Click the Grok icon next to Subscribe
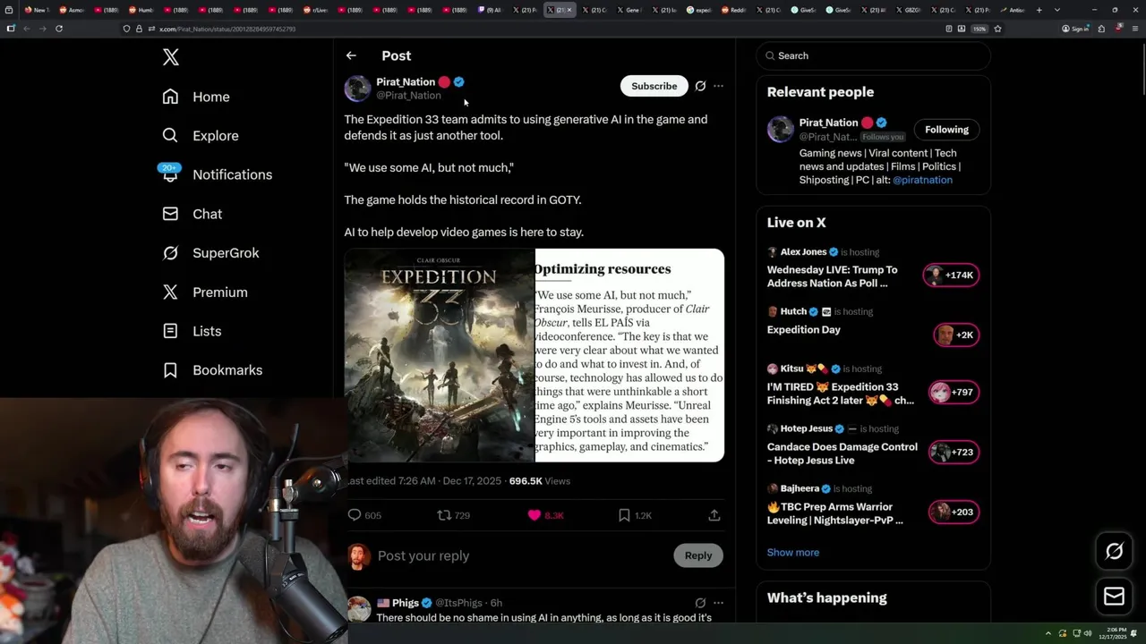This screenshot has height=644, width=1146. 700,86
